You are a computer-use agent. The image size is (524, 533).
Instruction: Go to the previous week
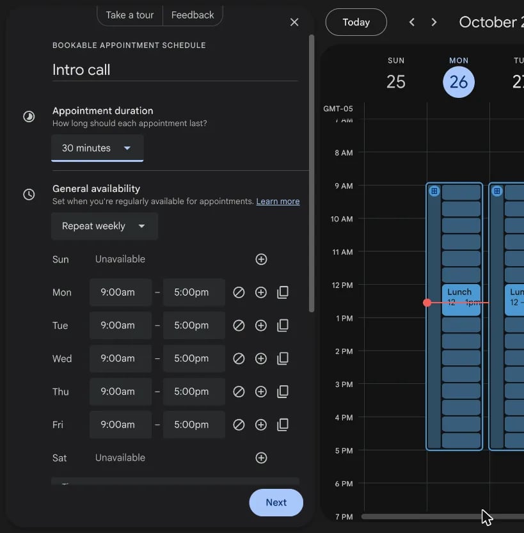pyautogui.click(x=412, y=22)
